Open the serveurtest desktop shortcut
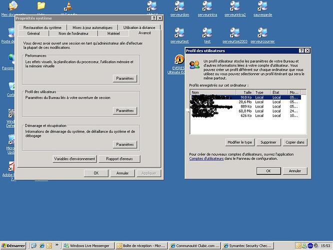This screenshot has height=250, width=333. [x=180, y=33]
